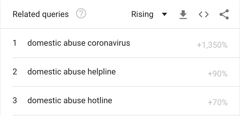Download related queries data as CSV
The height and width of the screenshot is (116, 240).
pyautogui.click(x=183, y=15)
